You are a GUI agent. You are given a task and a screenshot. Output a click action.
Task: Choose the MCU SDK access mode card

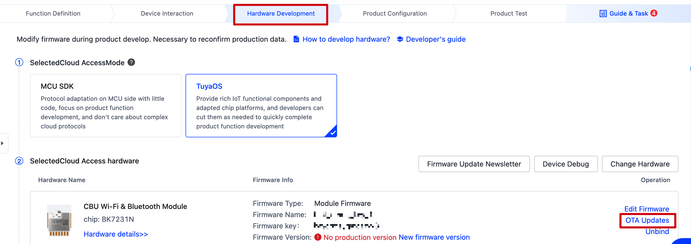pyautogui.click(x=106, y=106)
